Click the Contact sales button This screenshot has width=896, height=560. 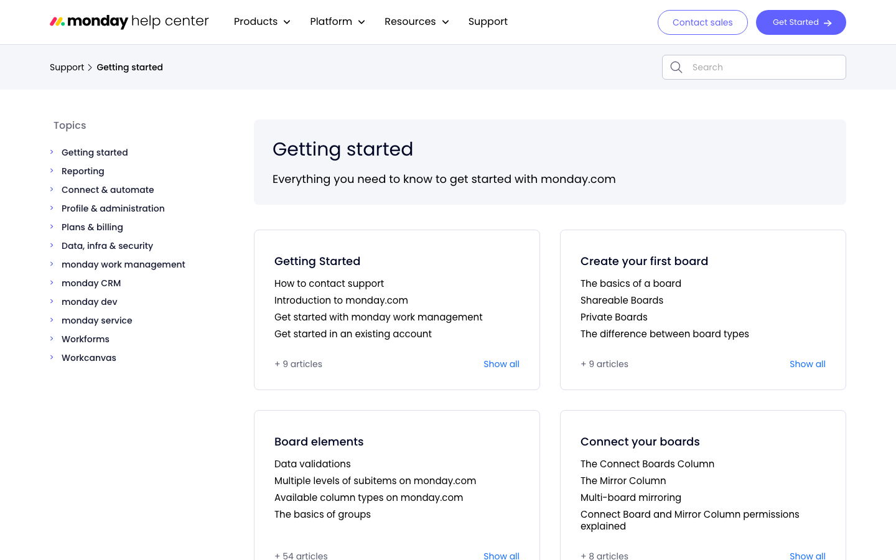[x=702, y=22]
